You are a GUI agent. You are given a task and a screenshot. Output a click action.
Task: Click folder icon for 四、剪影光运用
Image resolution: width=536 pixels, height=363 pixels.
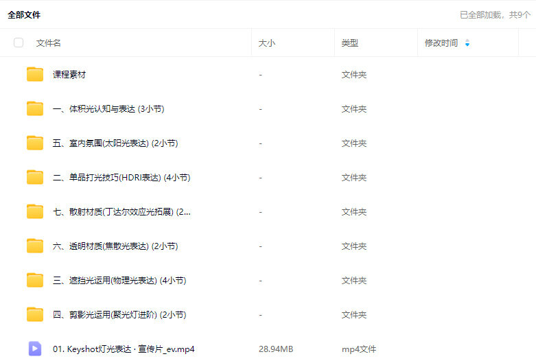tap(35, 314)
